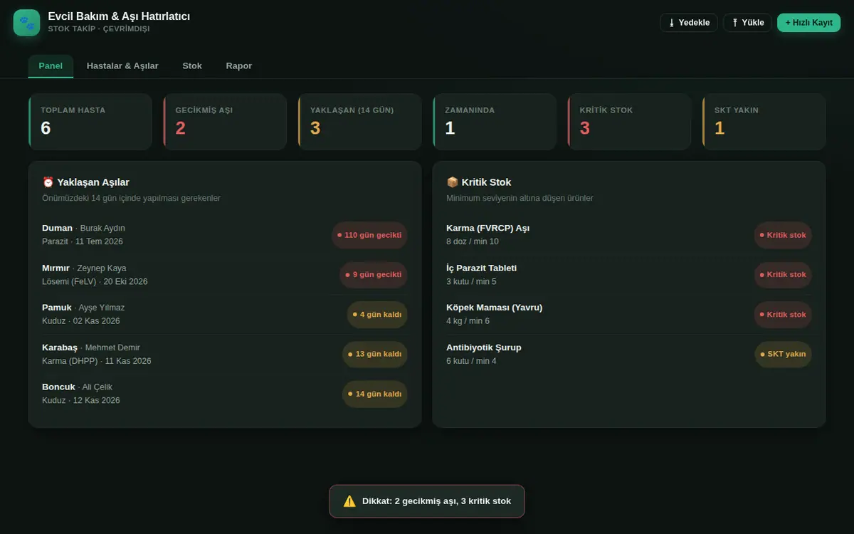Click the paw app logo icon
The width and height of the screenshot is (854, 534).
click(26, 23)
